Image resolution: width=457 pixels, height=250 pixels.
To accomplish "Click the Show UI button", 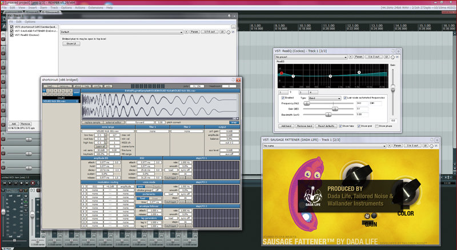I will (x=71, y=43).
